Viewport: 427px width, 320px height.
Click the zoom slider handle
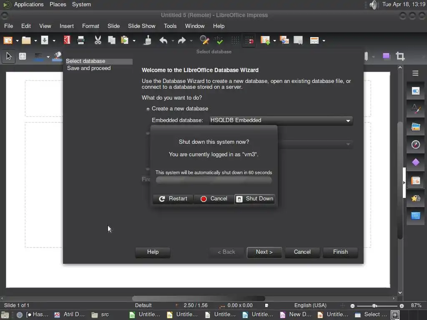tap(374, 306)
